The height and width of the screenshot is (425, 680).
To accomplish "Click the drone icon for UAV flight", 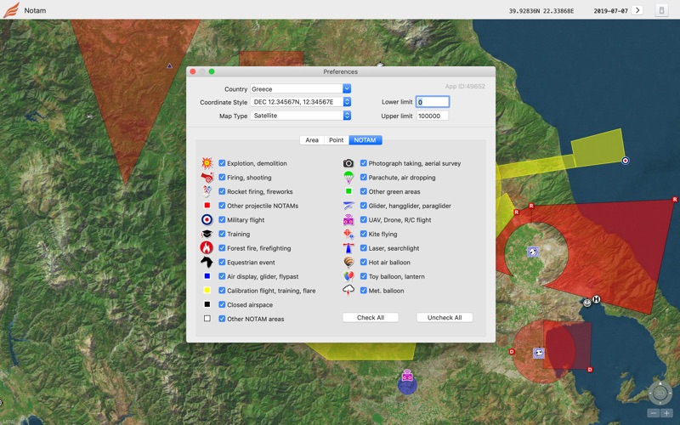I will [348, 220].
